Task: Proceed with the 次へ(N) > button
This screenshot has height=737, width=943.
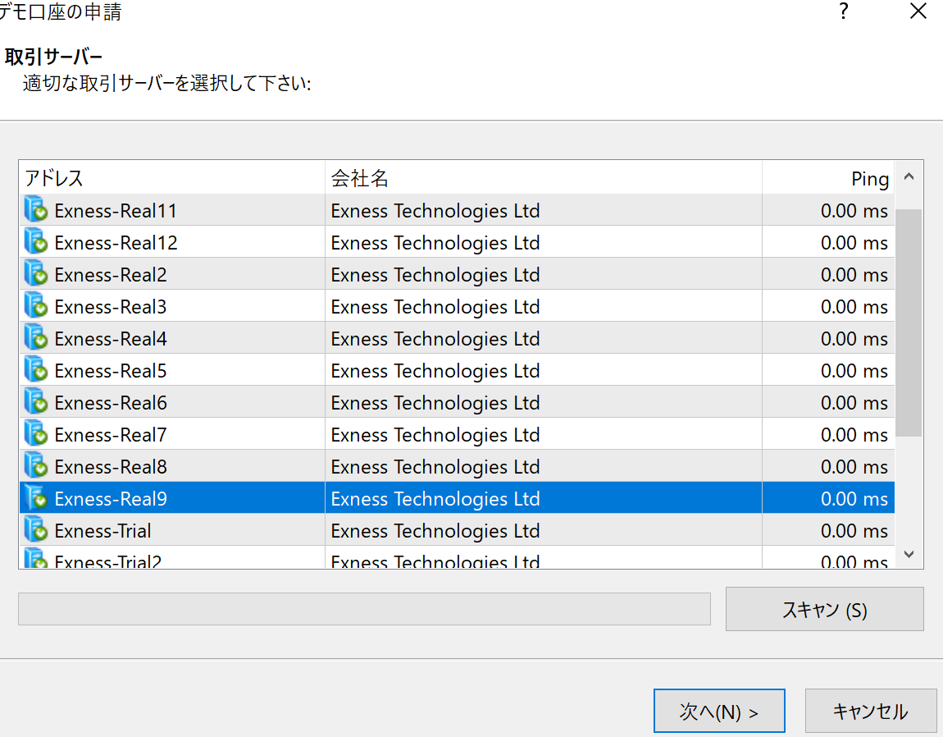Action: (719, 711)
